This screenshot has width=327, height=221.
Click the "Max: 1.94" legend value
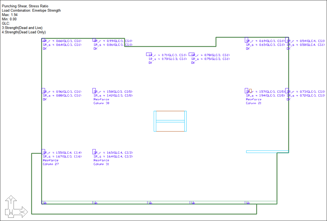click(10, 15)
